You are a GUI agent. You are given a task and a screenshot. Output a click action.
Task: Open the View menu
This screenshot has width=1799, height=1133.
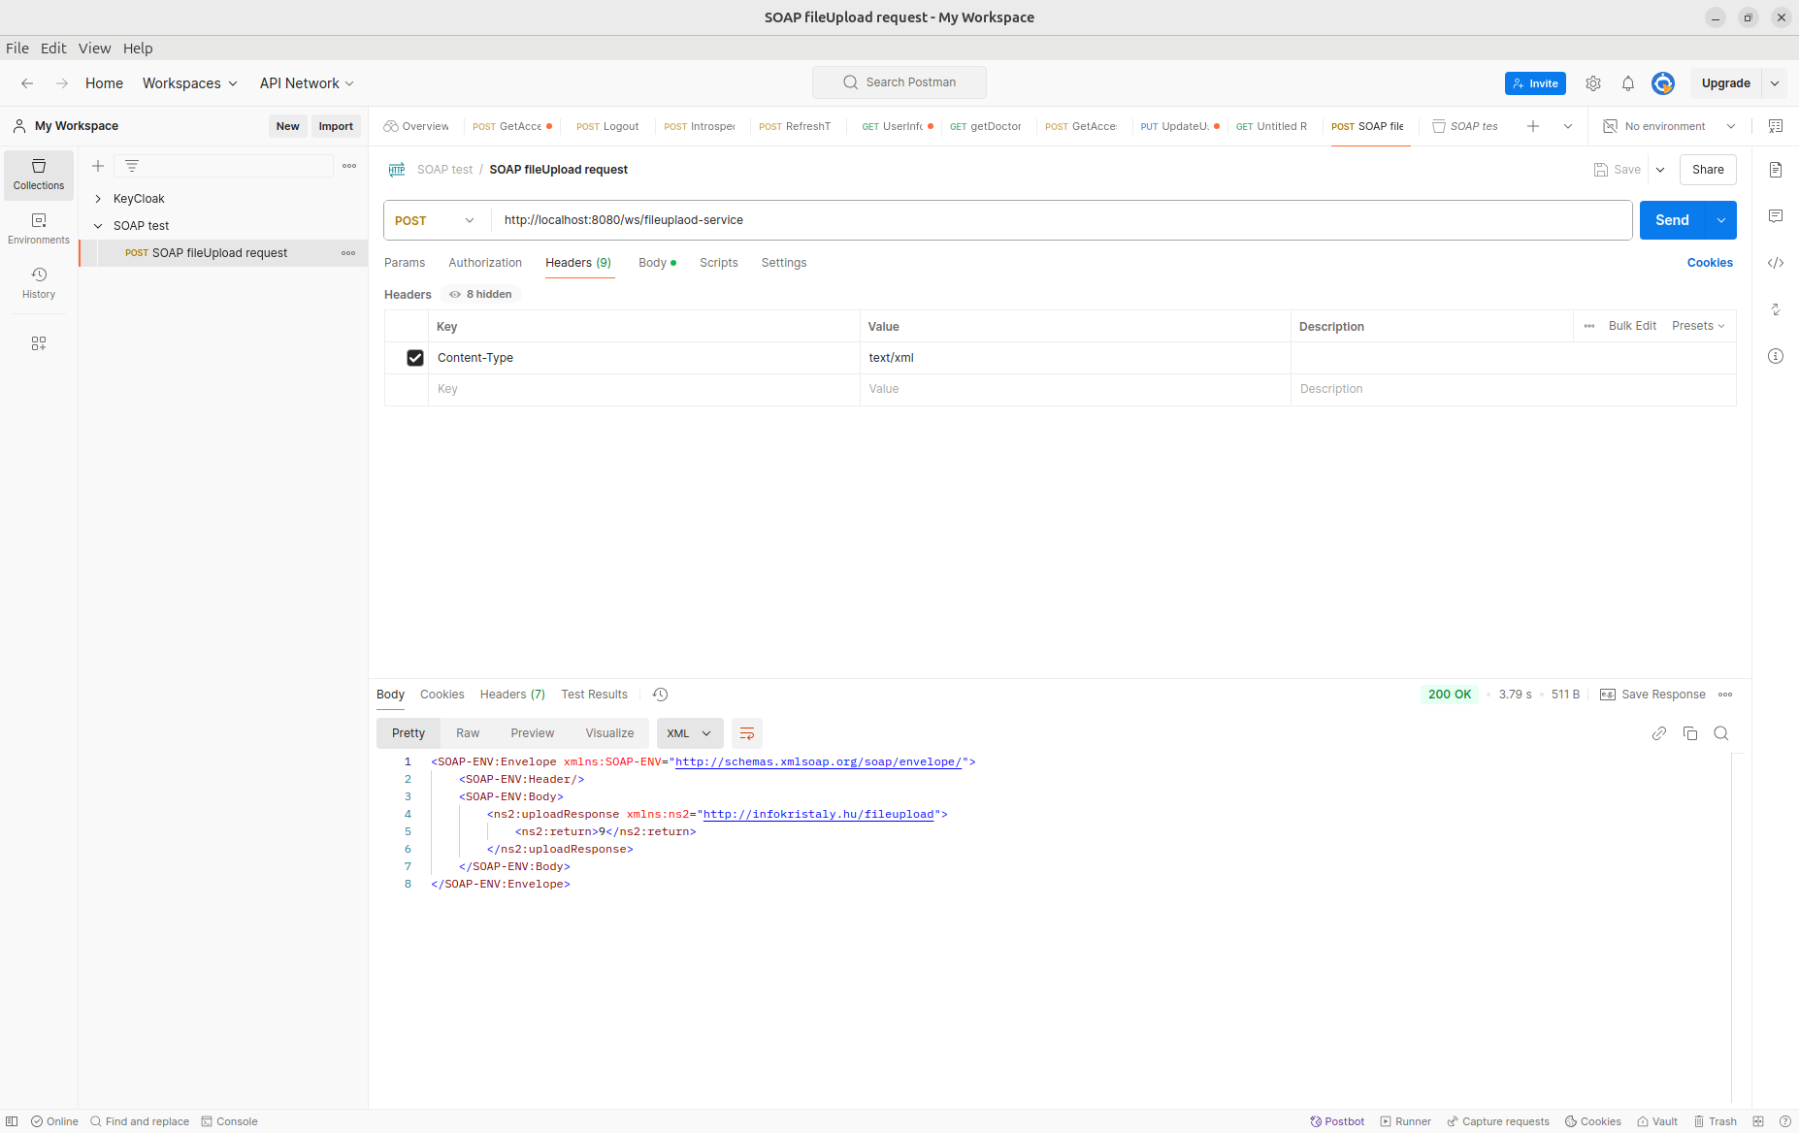[x=94, y=49]
